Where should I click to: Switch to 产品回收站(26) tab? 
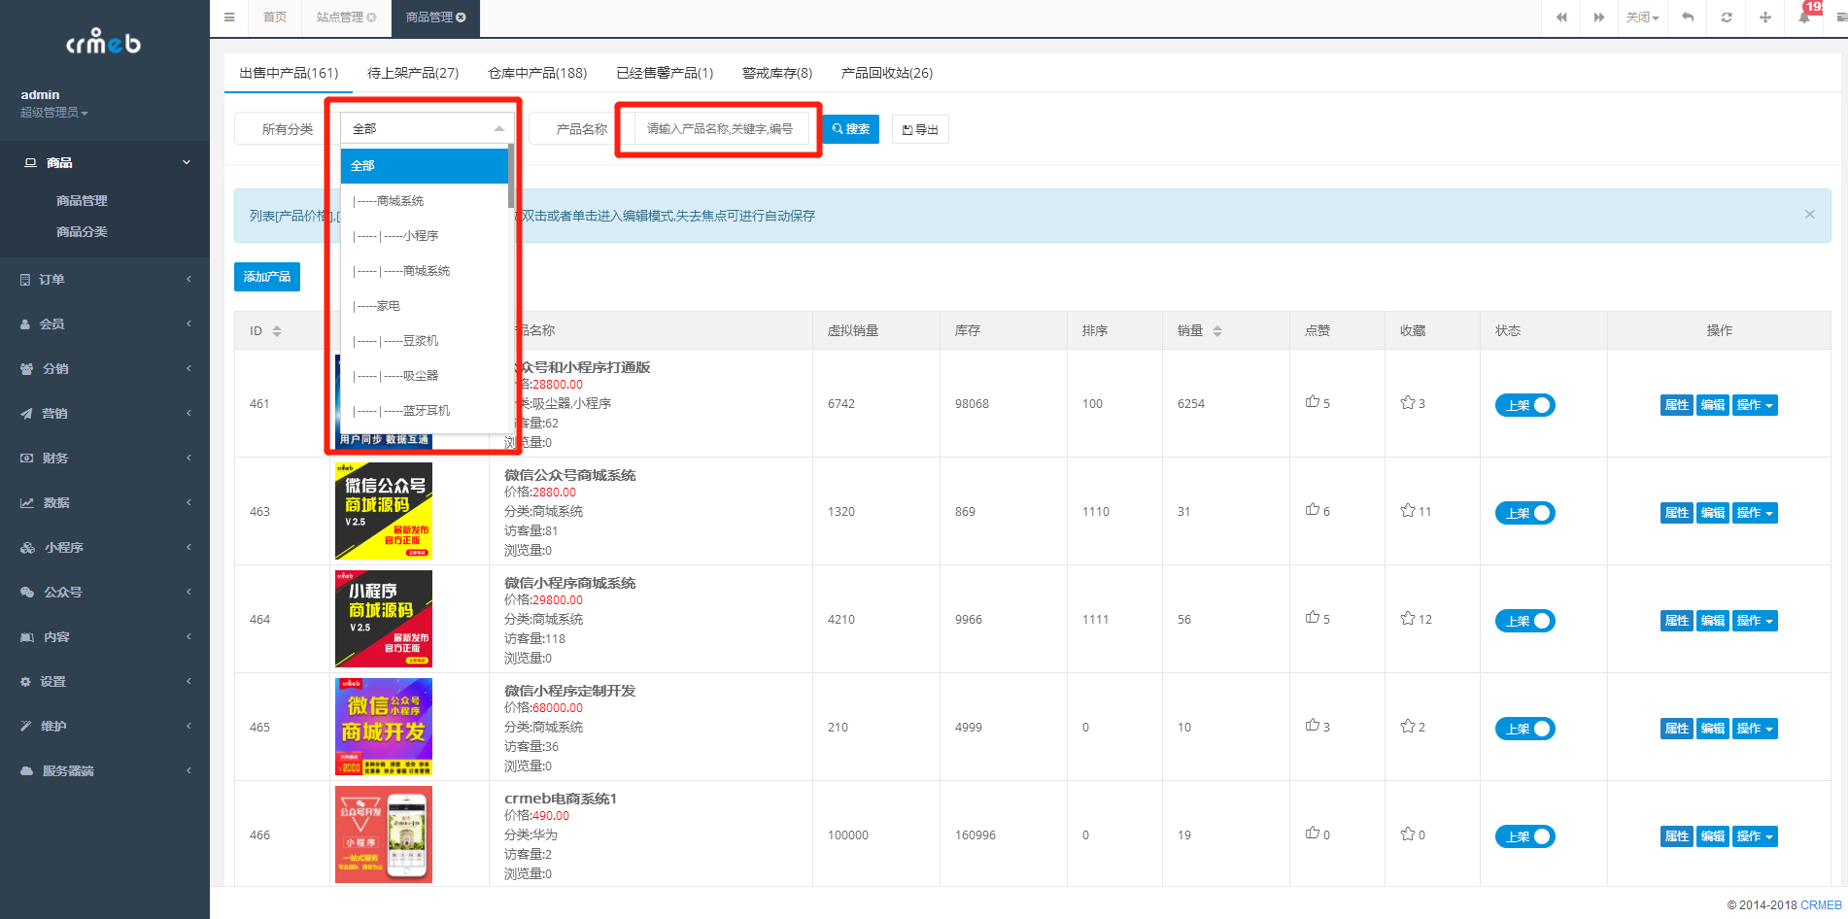click(887, 73)
